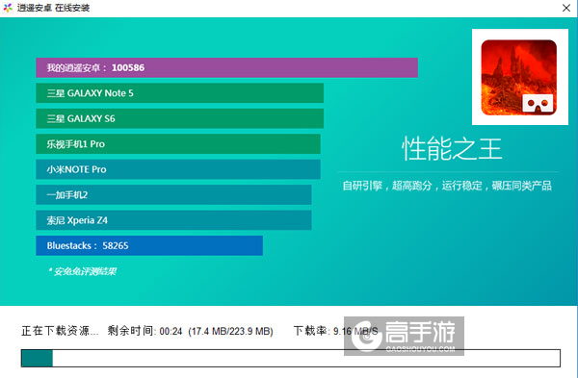The height and width of the screenshot is (378, 578).
Task: Select the 乐视手机1 Pro bar
Action: coord(178,144)
